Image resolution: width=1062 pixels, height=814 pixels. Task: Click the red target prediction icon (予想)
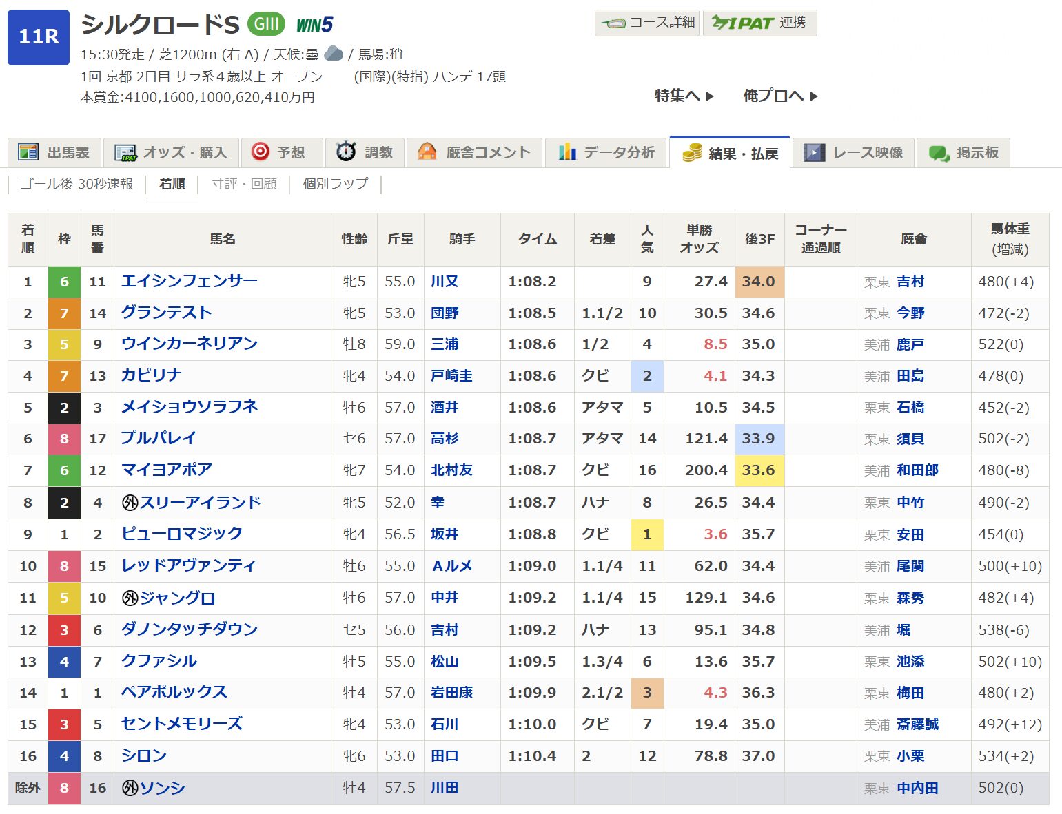pos(261,152)
